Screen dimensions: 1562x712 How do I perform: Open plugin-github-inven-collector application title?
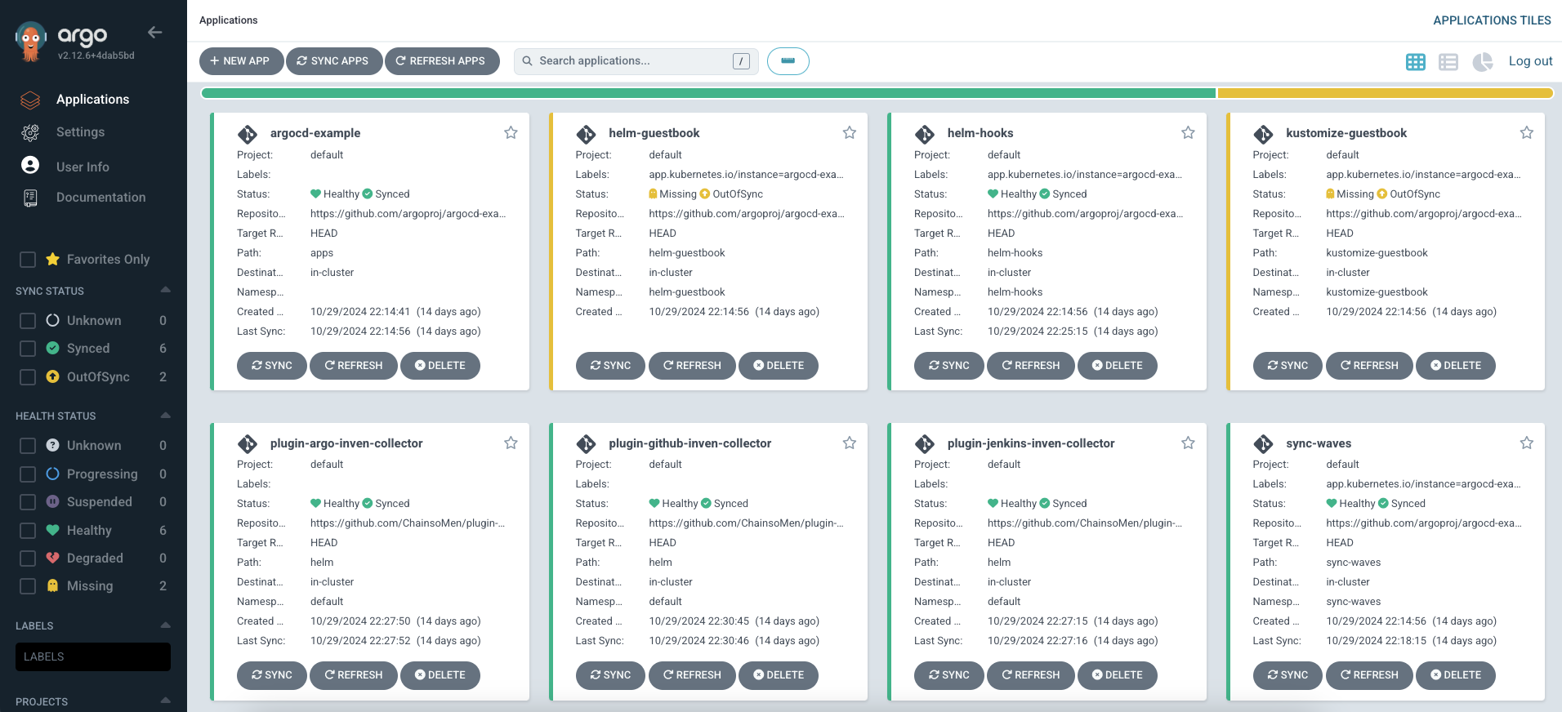coord(690,443)
